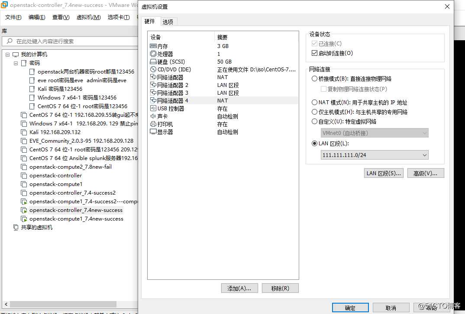Select the 处理器 processor icon
This screenshot has width=465, height=314.
tap(153, 54)
